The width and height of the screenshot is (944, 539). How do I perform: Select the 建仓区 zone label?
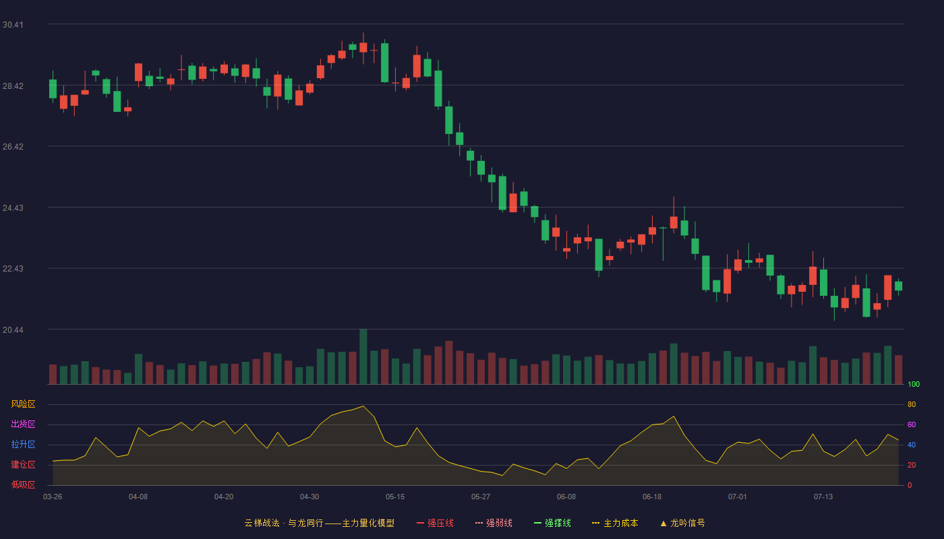(23, 465)
